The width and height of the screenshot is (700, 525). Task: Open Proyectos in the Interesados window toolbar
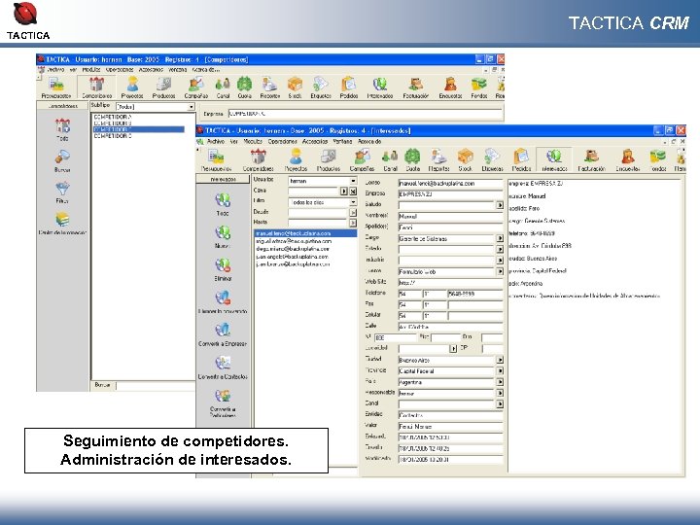296,160
